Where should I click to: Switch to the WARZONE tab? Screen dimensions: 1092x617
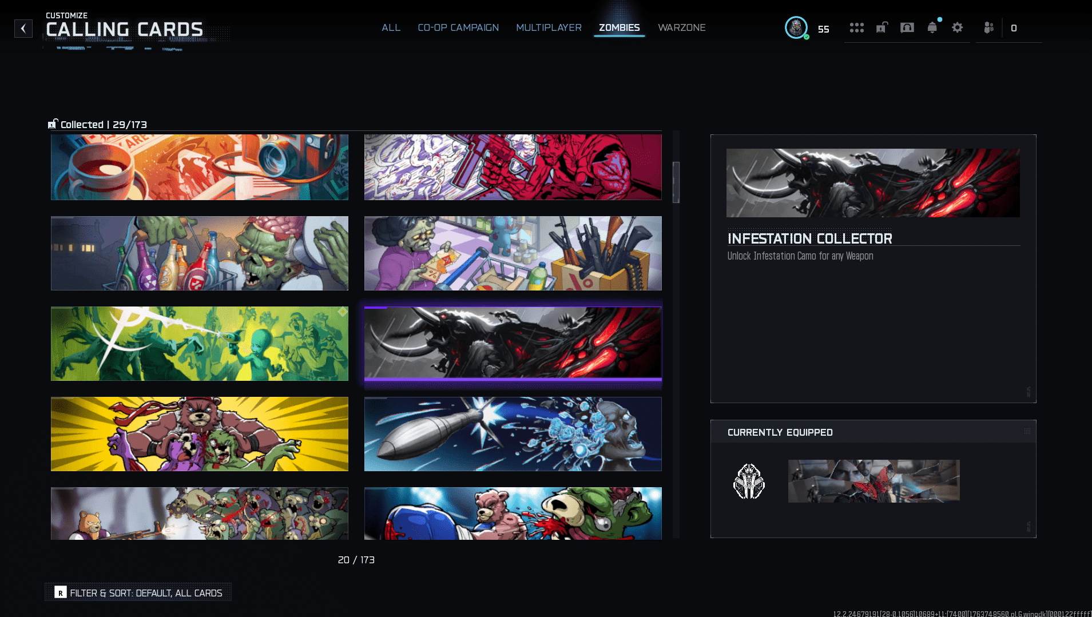click(681, 28)
